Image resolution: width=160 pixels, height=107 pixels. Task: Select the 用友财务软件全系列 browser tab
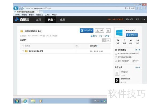(x=26, y=12)
